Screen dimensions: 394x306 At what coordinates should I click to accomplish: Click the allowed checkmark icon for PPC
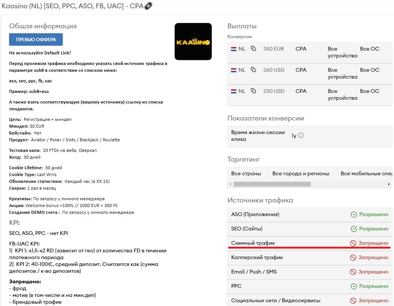click(x=354, y=286)
